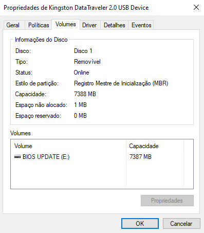Click the window title Propriedades de Kingston
The height and width of the screenshot is (233, 204).
click(76, 8)
